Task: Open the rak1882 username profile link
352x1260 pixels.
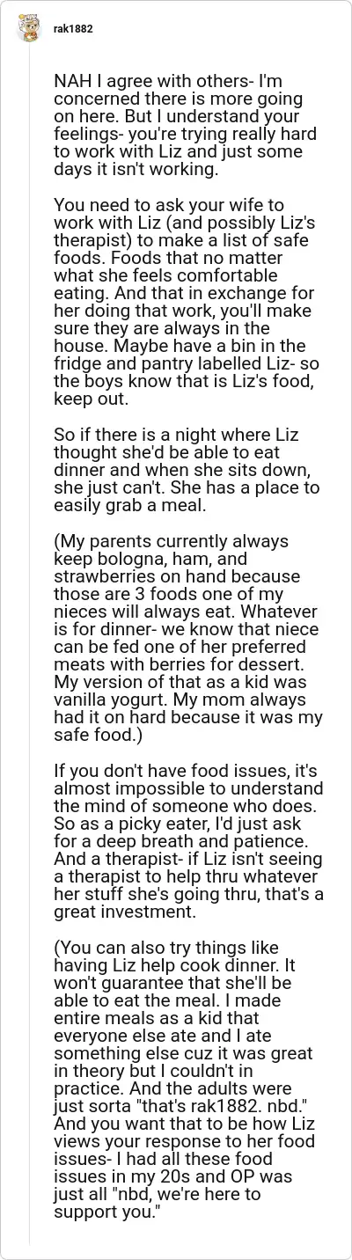Action: tap(74, 29)
